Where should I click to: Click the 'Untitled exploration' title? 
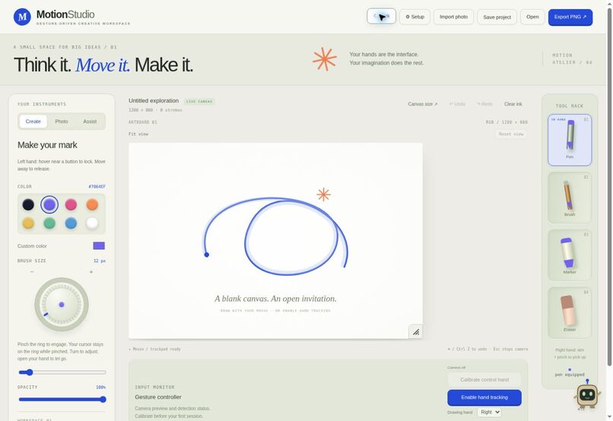(154, 100)
